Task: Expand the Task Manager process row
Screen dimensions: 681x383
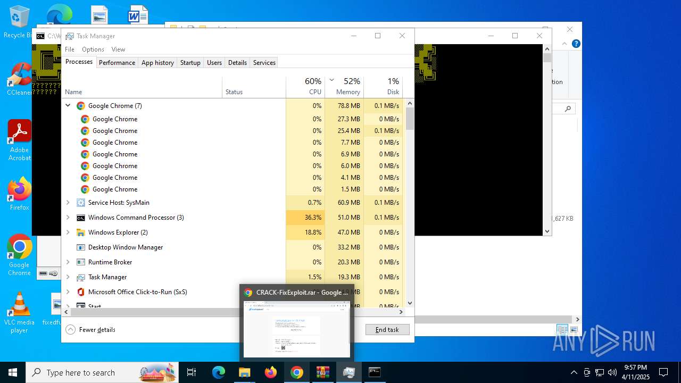Action: [x=68, y=277]
